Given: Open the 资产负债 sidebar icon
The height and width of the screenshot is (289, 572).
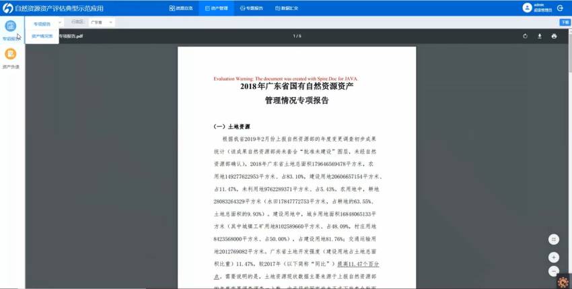Looking at the screenshot, I should 11,55.
